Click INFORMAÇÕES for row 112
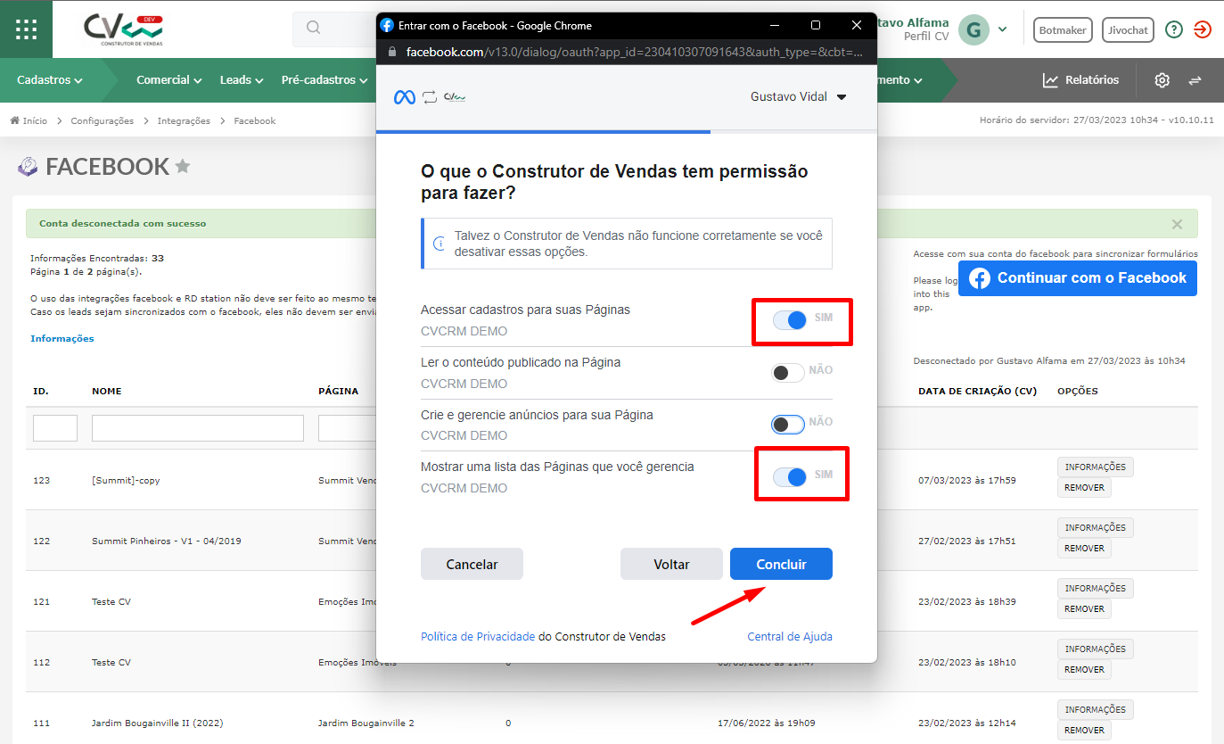 click(x=1096, y=649)
